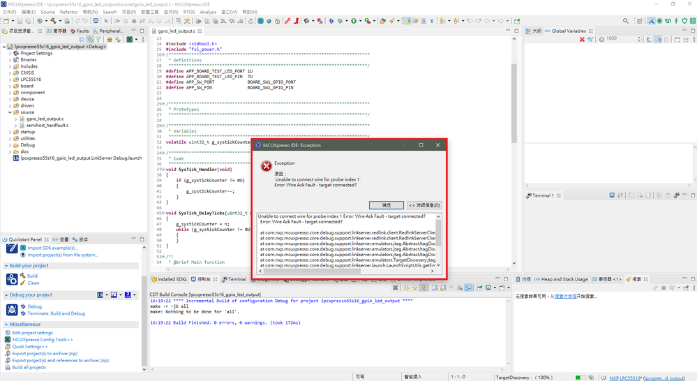Click the New file toolbar icon

click(x=6, y=21)
